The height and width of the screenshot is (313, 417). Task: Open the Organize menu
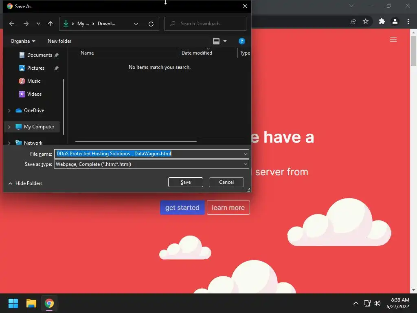click(x=23, y=41)
